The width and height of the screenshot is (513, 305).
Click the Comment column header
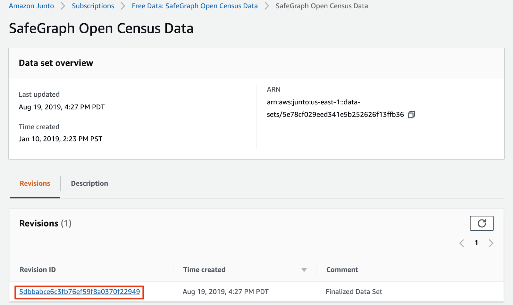(342, 270)
